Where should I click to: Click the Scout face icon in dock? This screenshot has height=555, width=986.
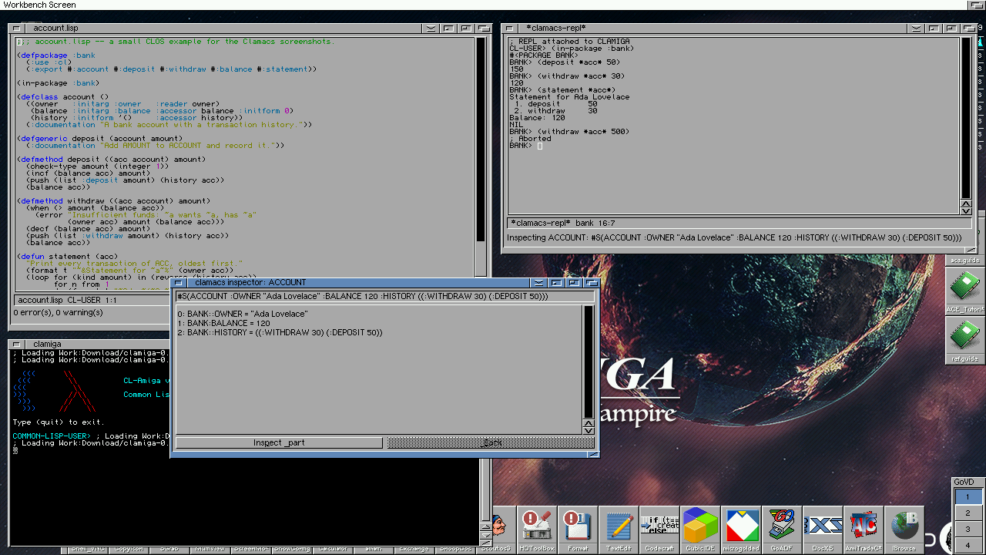(x=503, y=529)
